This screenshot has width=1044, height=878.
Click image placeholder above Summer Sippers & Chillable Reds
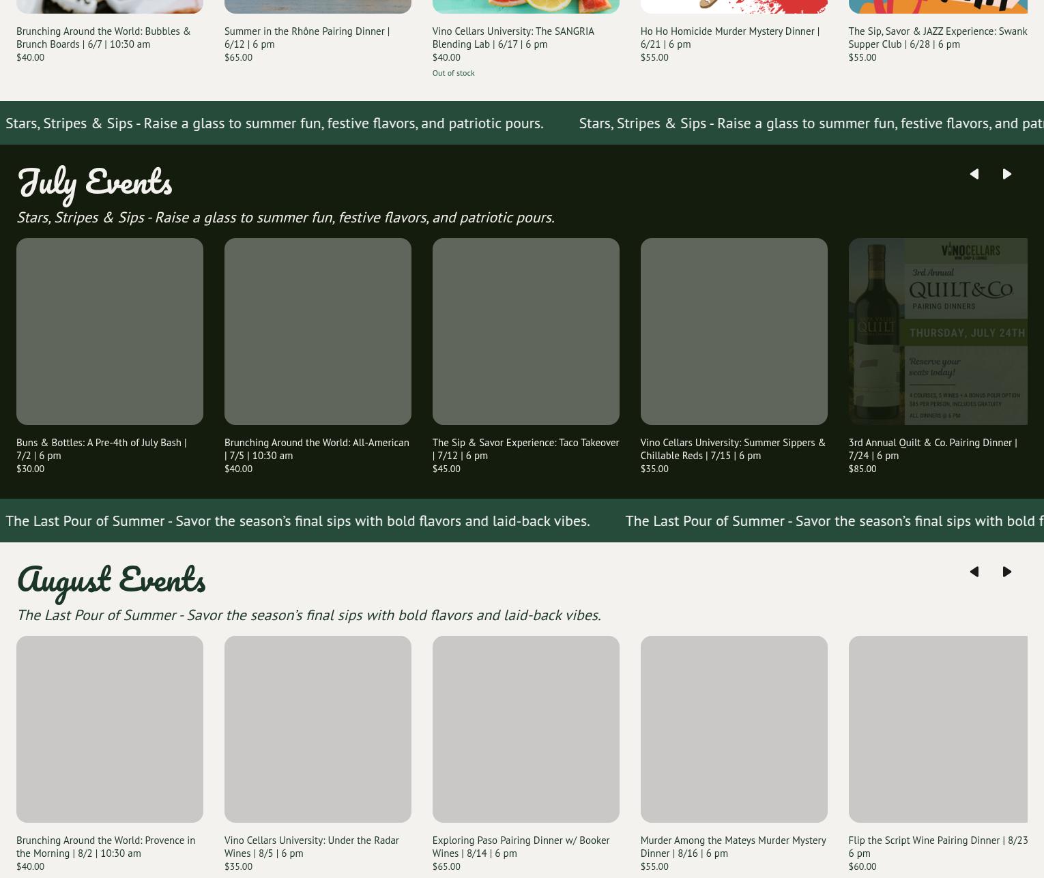point(734,332)
